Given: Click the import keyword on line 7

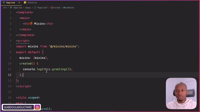Looking at the screenshot, I should (x=21, y=46).
